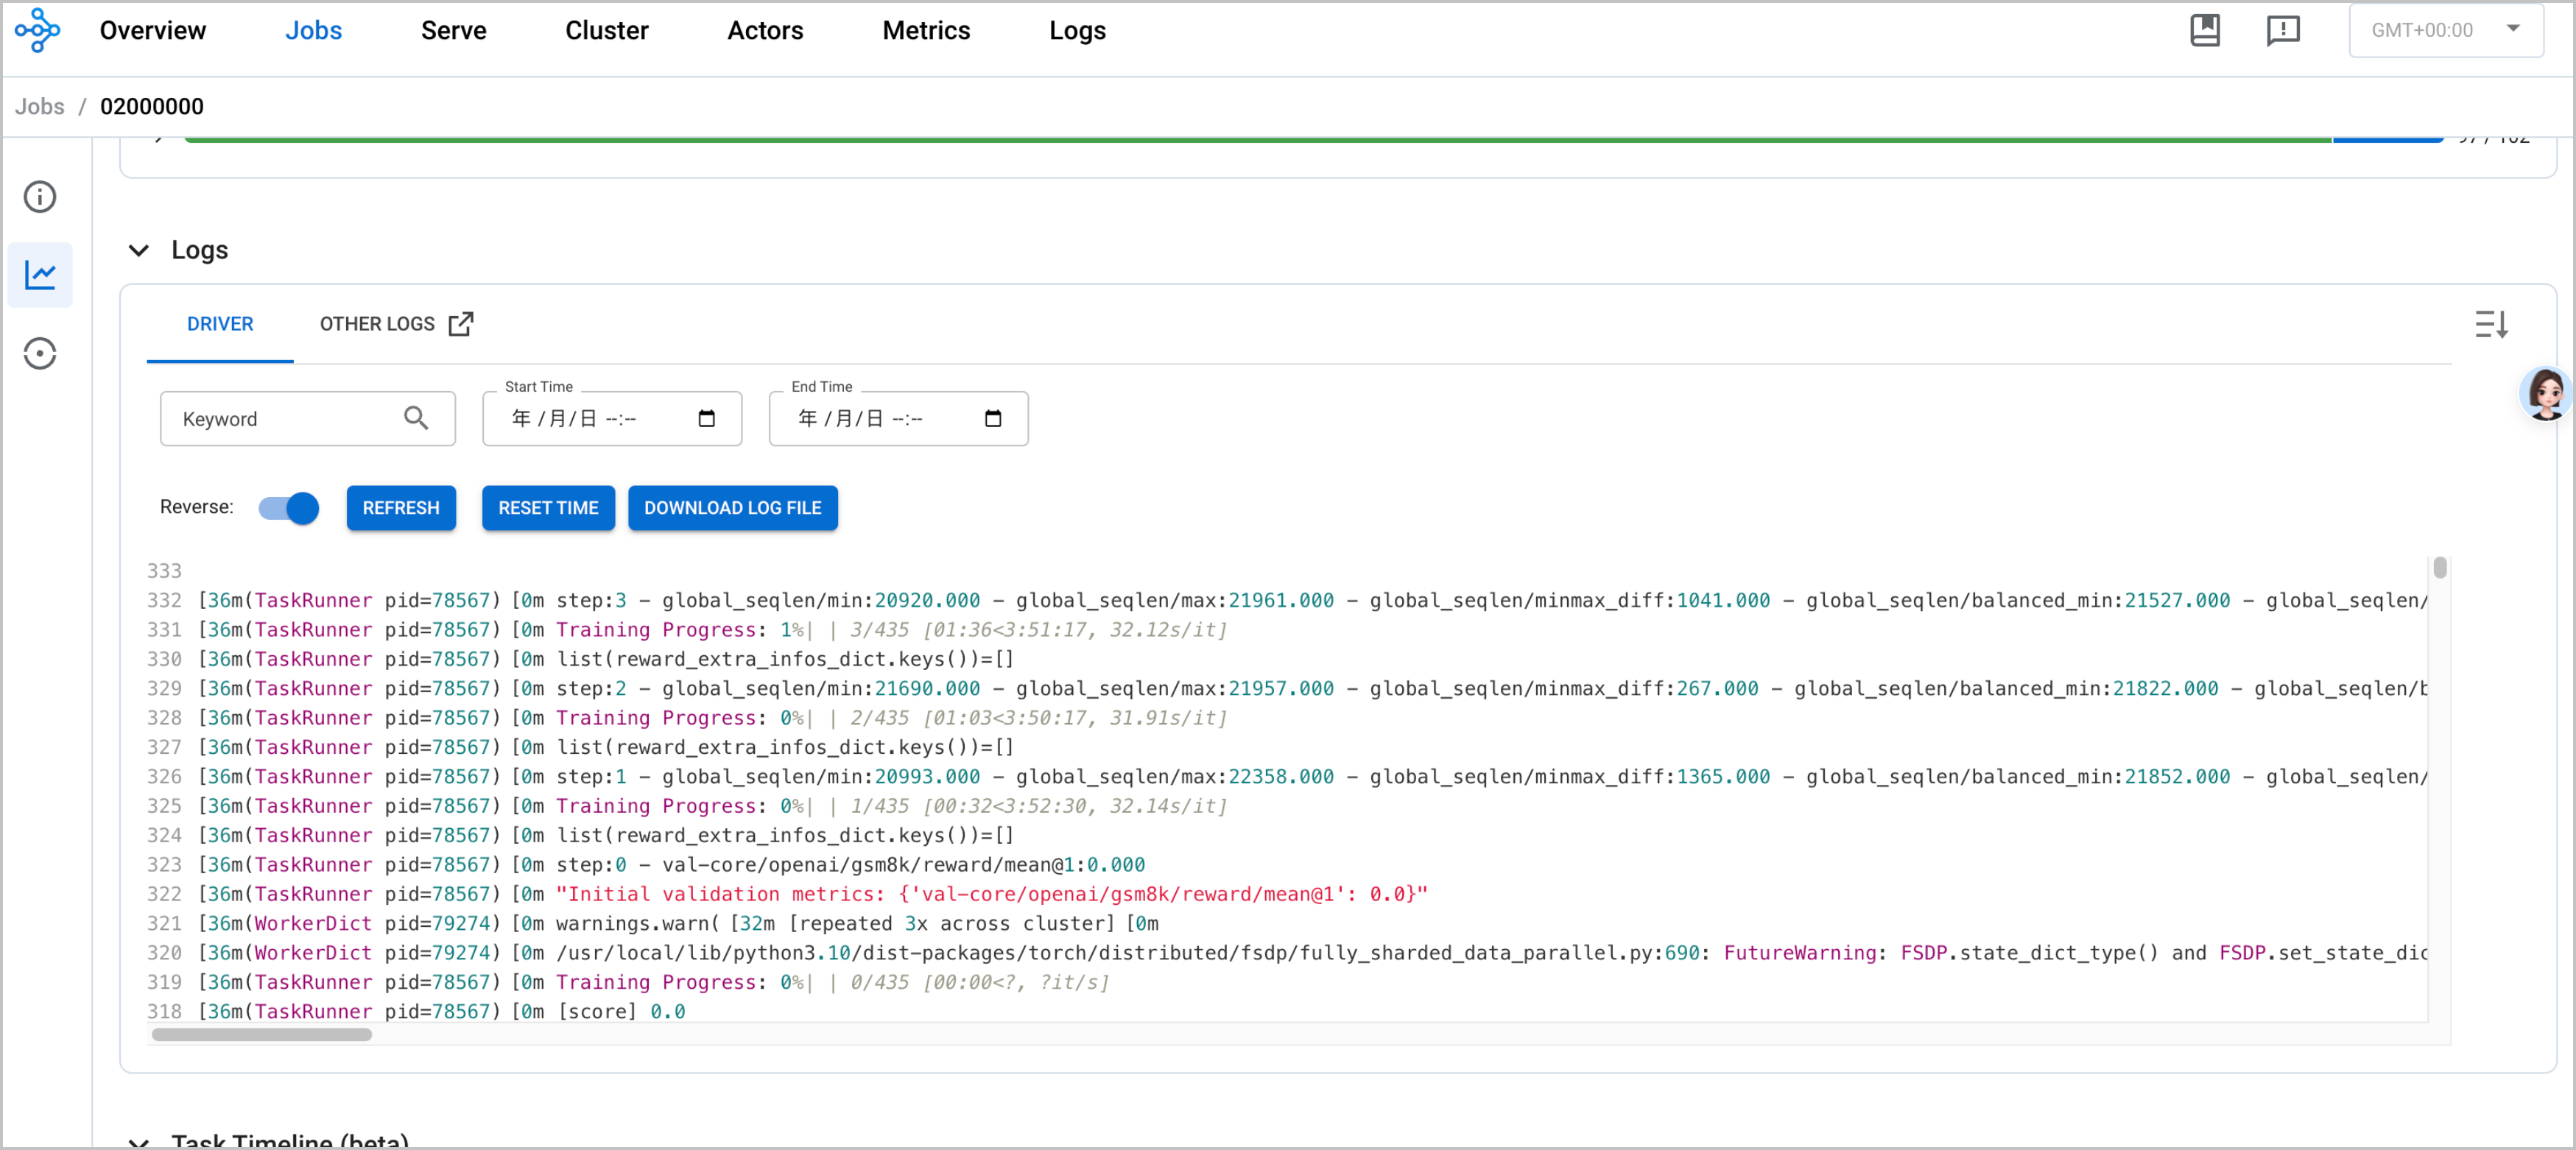The image size is (2576, 1150).
Task: Open the documentation book icon
Action: pyautogui.click(x=2204, y=30)
